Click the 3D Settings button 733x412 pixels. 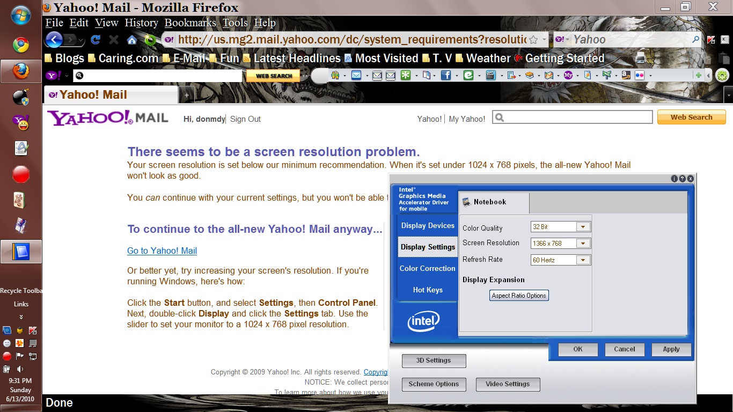click(434, 360)
